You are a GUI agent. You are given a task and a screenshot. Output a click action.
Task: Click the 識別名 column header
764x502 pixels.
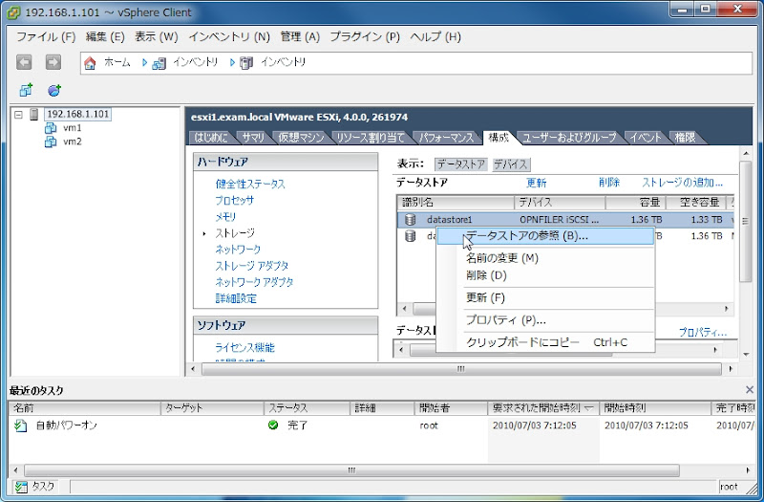[x=456, y=202]
